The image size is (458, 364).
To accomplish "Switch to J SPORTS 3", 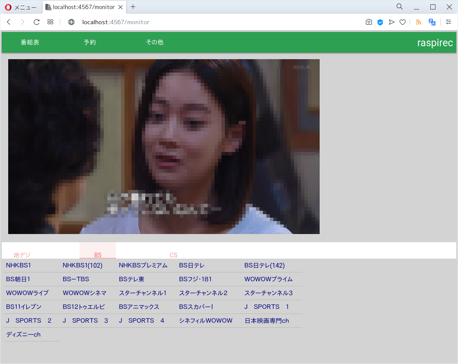I will (x=85, y=320).
